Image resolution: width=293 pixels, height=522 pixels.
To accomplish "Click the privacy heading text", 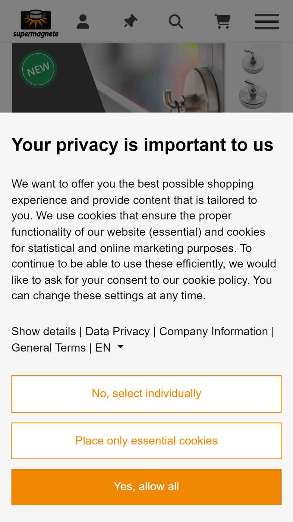I will [x=142, y=145].
